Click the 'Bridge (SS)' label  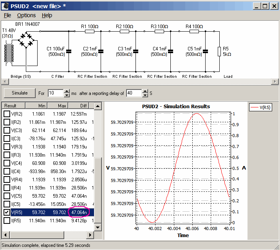(21, 77)
